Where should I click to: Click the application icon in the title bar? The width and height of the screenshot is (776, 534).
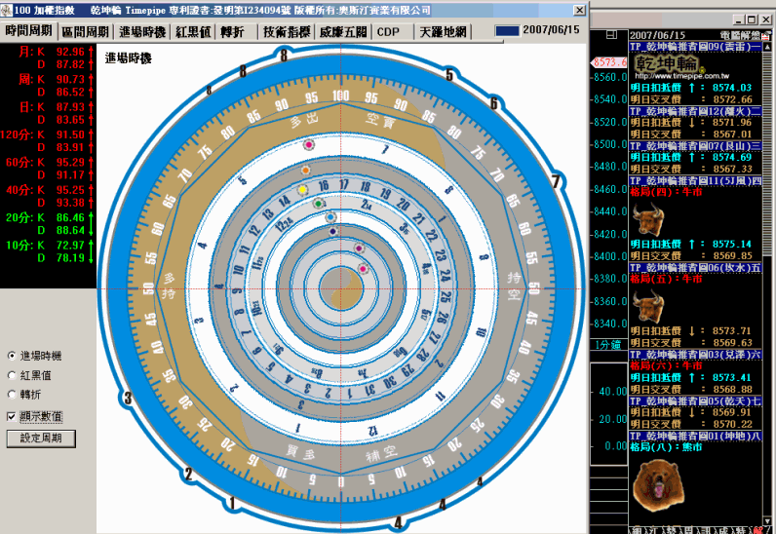(x=7, y=10)
